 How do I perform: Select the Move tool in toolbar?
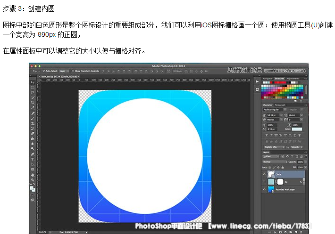pos(32,82)
